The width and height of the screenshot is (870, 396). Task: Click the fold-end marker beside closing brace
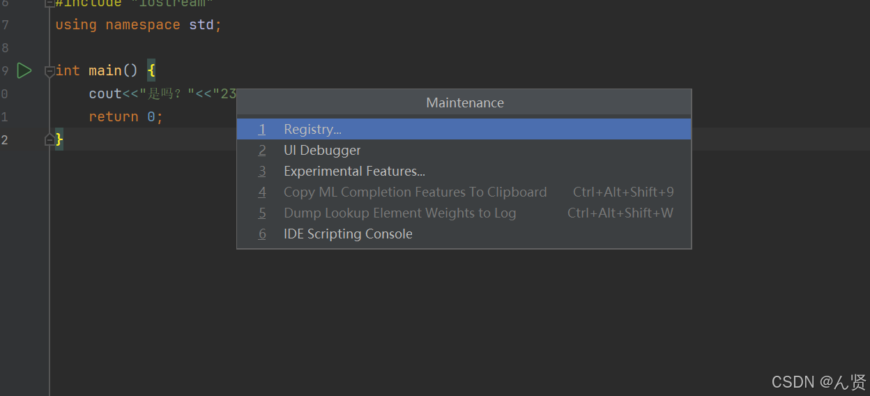[x=49, y=139]
